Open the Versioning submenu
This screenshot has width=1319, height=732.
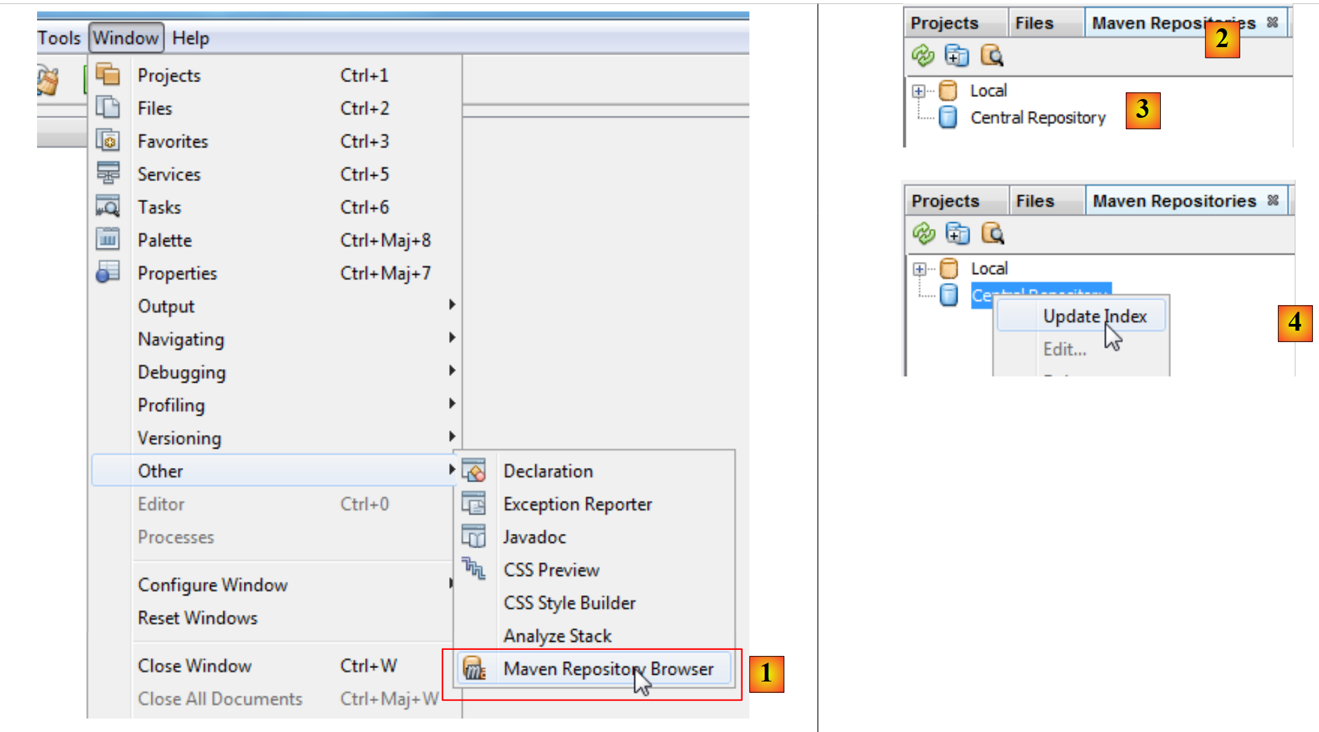452,437
